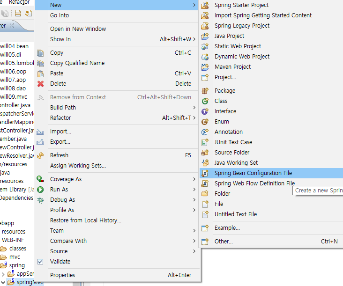The width and height of the screenshot is (343, 286).
Task: Select Assign Working Sets option
Action: [78, 166]
